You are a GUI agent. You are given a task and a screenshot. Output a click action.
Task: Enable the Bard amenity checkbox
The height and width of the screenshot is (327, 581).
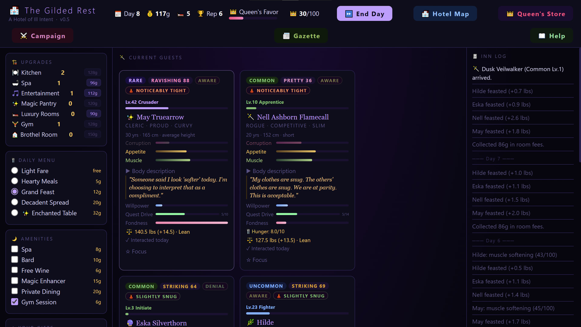click(15, 260)
